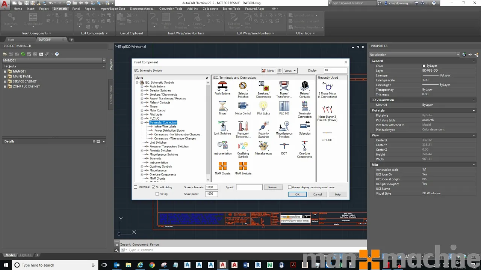Pick the Solenoids symbol icon

[304, 126]
